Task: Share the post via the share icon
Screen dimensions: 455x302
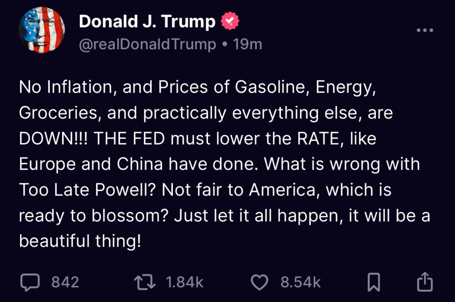Action: [x=424, y=282]
